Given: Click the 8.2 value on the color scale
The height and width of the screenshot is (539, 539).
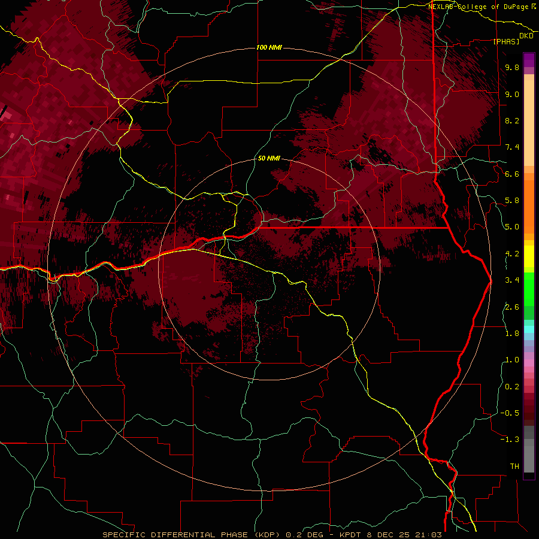Looking at the screenshot, I should (512, 120).
